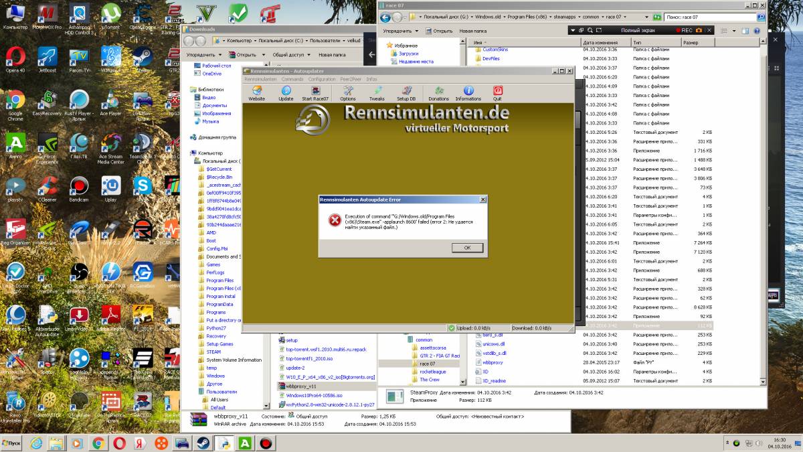
Task: Open the Options toolbar icon
Action: tap(348, 93)
